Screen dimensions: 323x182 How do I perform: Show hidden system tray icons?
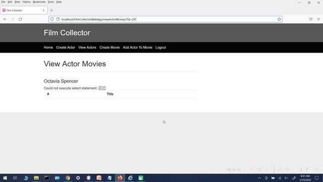click(x=259, y=178)
